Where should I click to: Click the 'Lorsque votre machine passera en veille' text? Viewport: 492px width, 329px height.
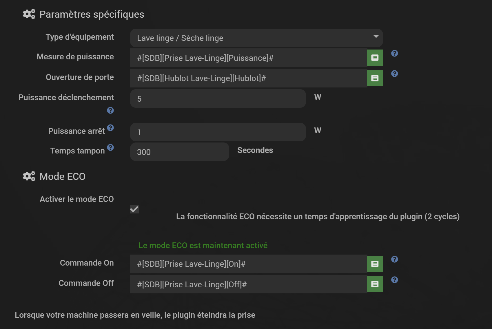[x=135, y=315]
